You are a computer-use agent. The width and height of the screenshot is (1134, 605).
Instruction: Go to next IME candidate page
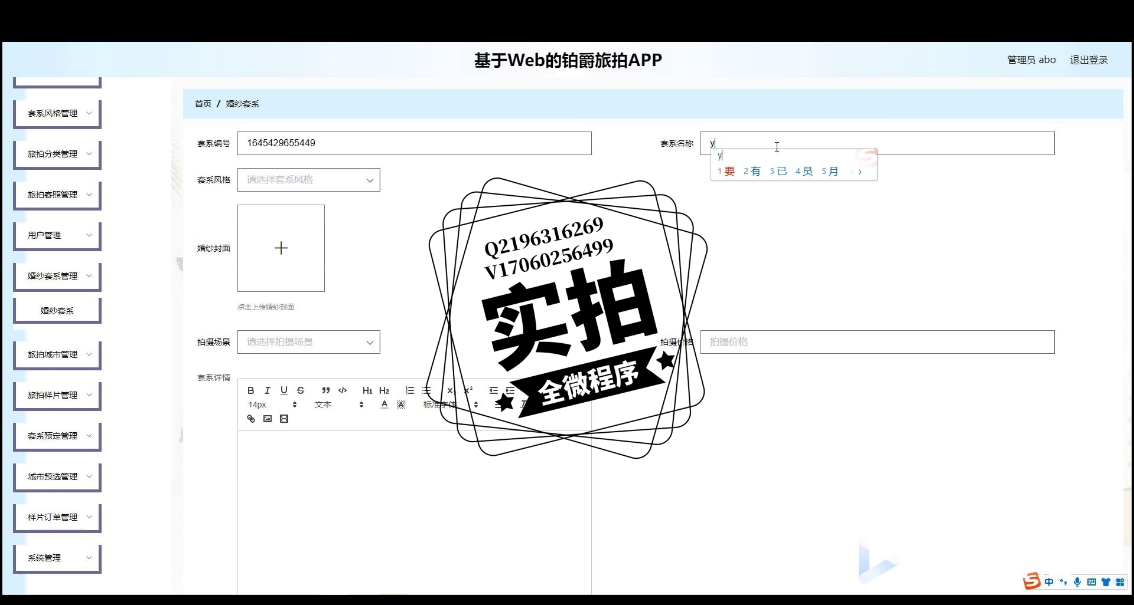860,172
